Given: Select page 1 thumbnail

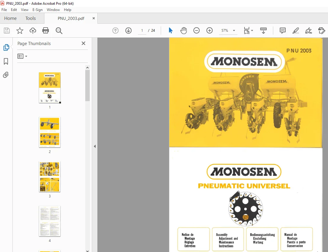Looking at the screenshot, I should tap(50, 87).
